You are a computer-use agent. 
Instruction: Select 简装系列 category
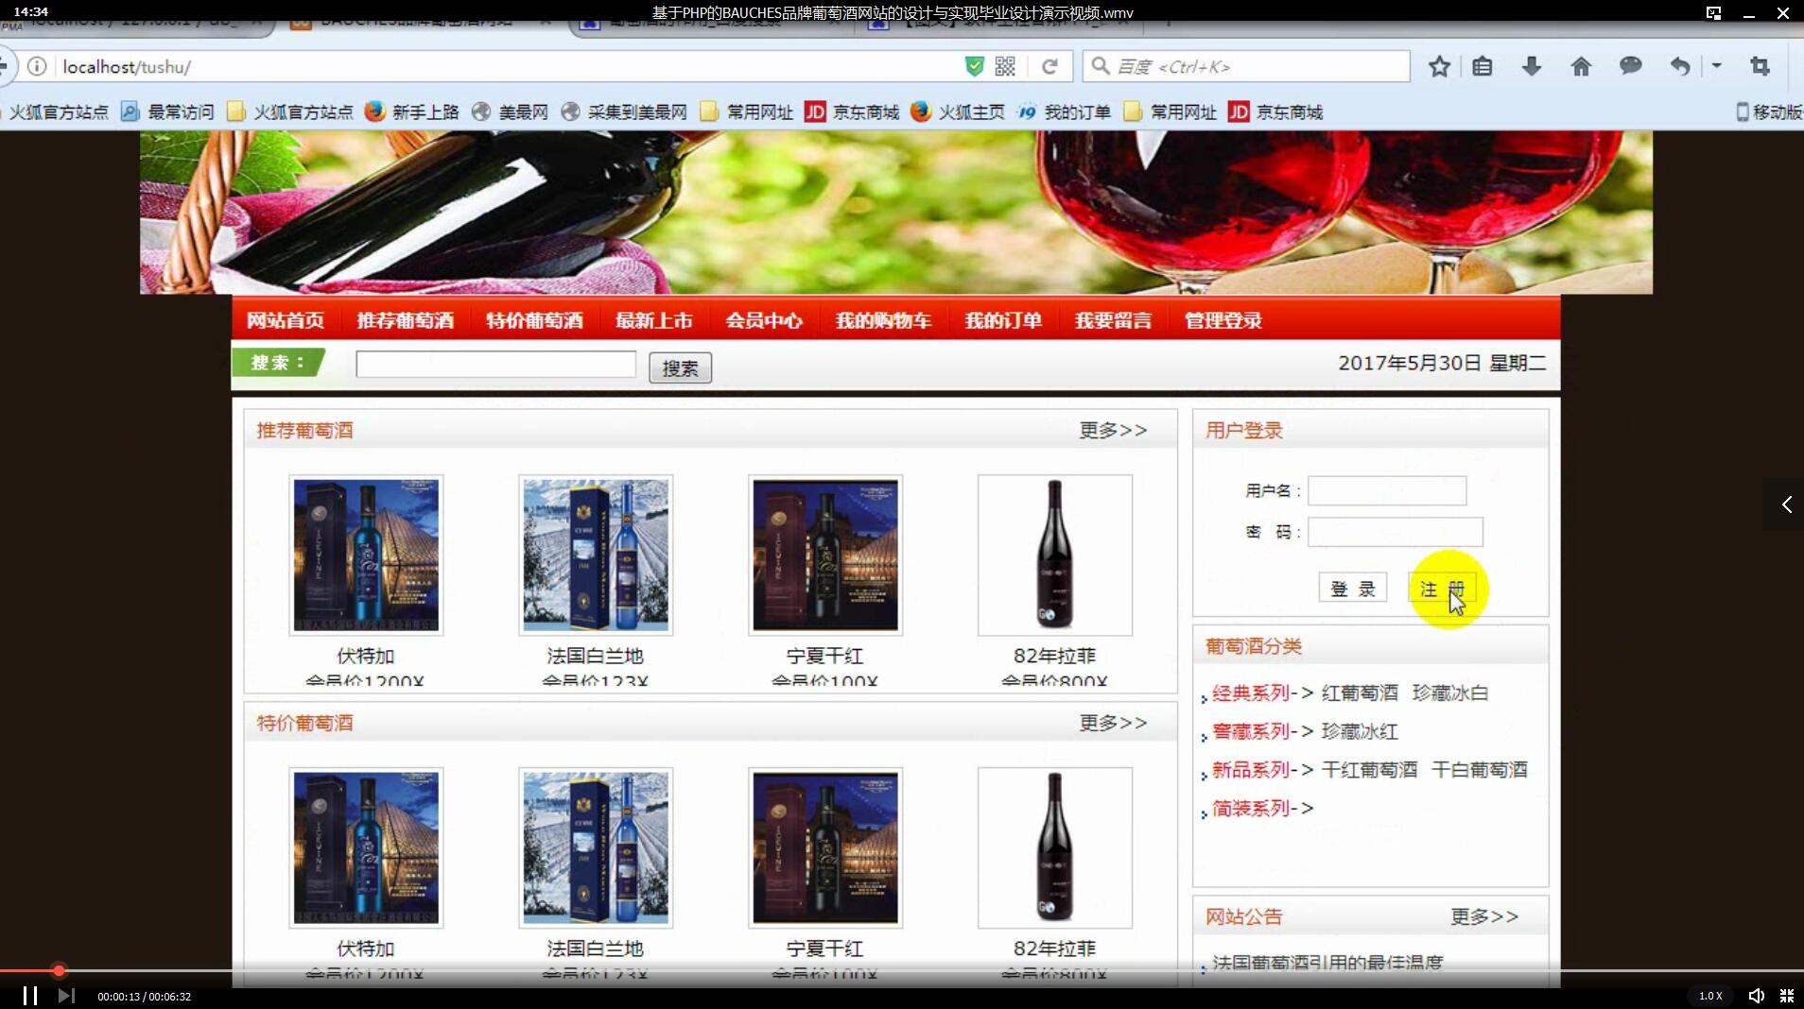tap(1251, 809)
